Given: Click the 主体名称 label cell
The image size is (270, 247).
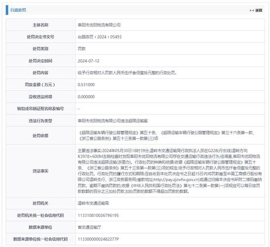Looking at the screenshot, I should (40, 25).
